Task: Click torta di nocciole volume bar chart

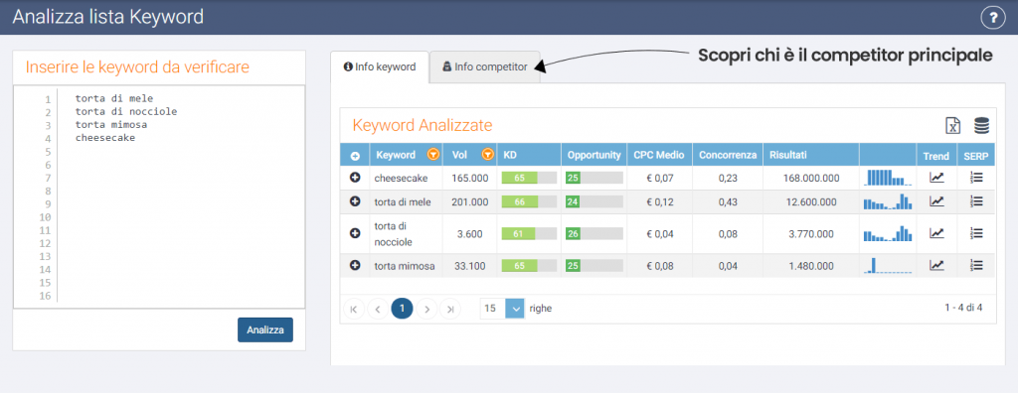Action: (888, 233)
